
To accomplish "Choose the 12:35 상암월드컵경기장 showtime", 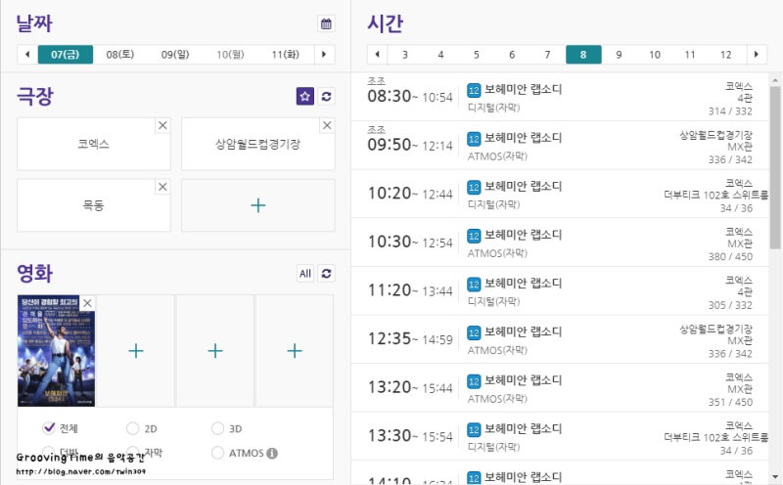I will point(560,339).
